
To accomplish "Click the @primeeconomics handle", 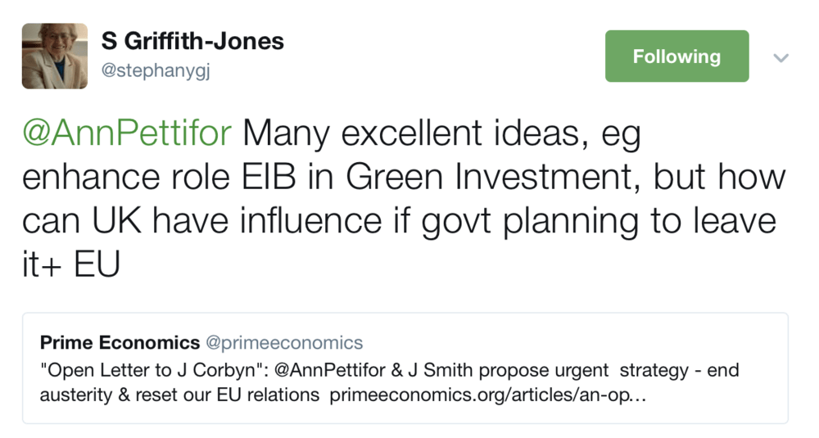I will coord(284,342).
